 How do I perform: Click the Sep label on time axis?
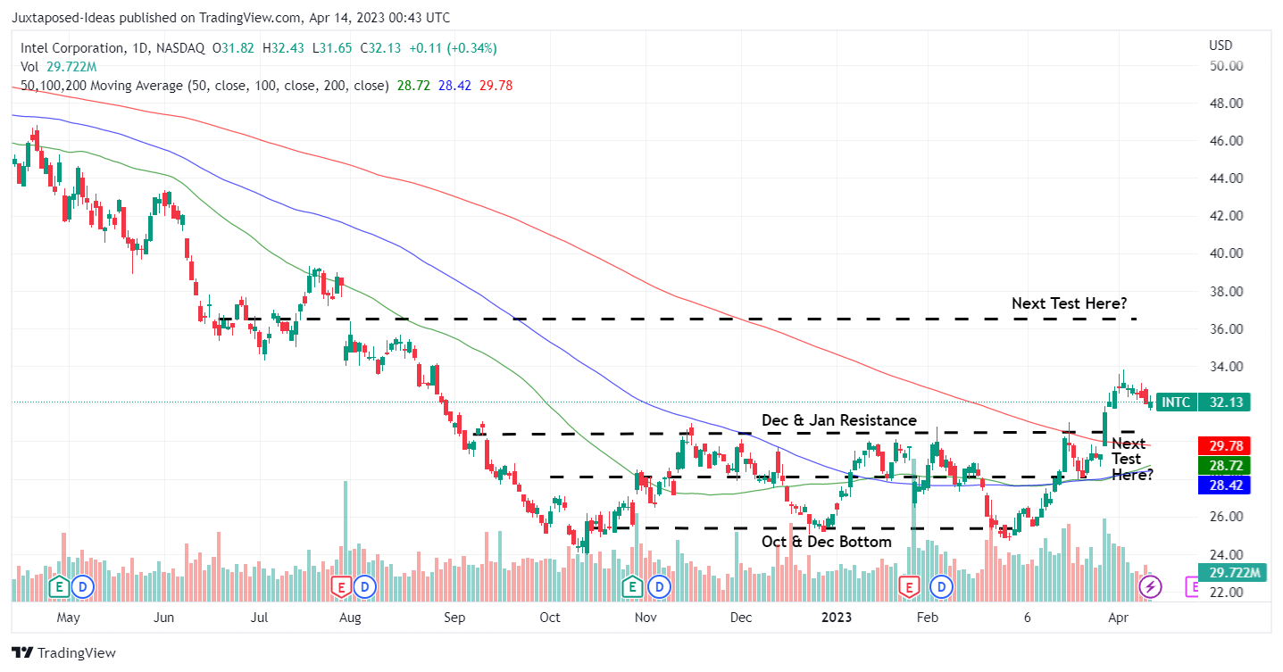[x=454, y=617]
